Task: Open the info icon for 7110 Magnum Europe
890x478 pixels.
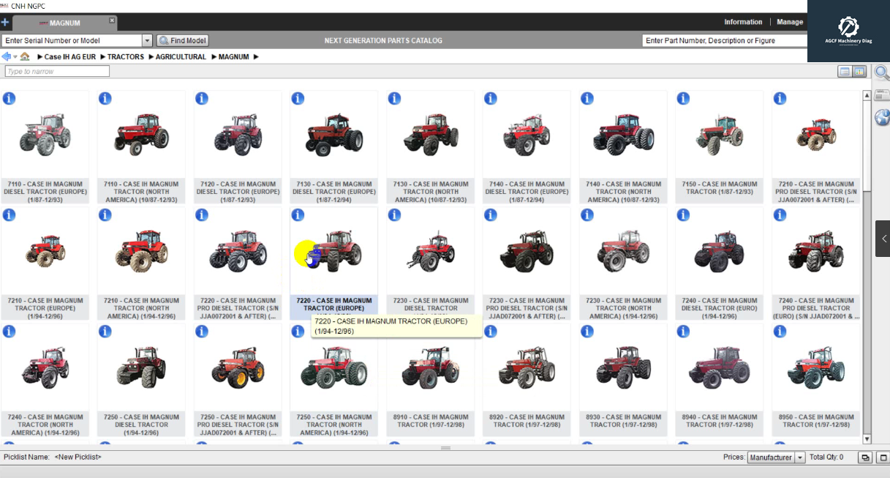Action: point(9,98)
